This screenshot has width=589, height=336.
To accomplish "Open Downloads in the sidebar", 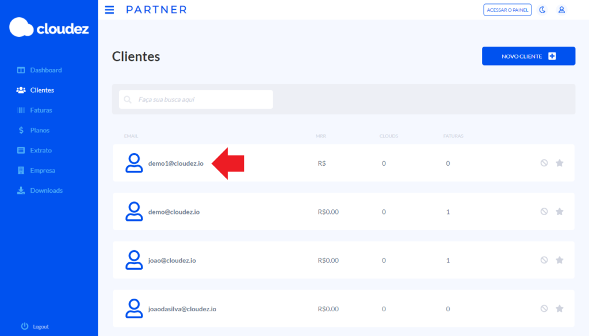I will click(46, 190).
